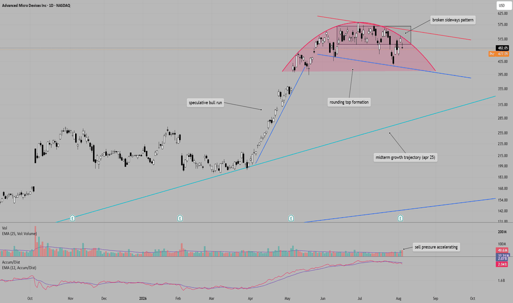
Task: Click the EMA (25, Vol: Volume) legend
Action: point(19,234)
